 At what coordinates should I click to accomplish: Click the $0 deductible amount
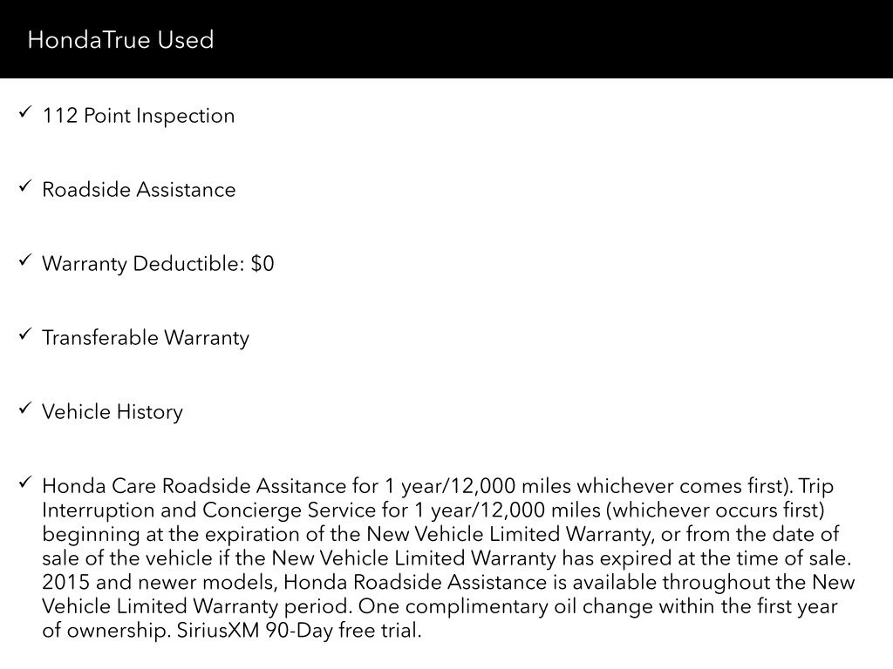point(262,264)
